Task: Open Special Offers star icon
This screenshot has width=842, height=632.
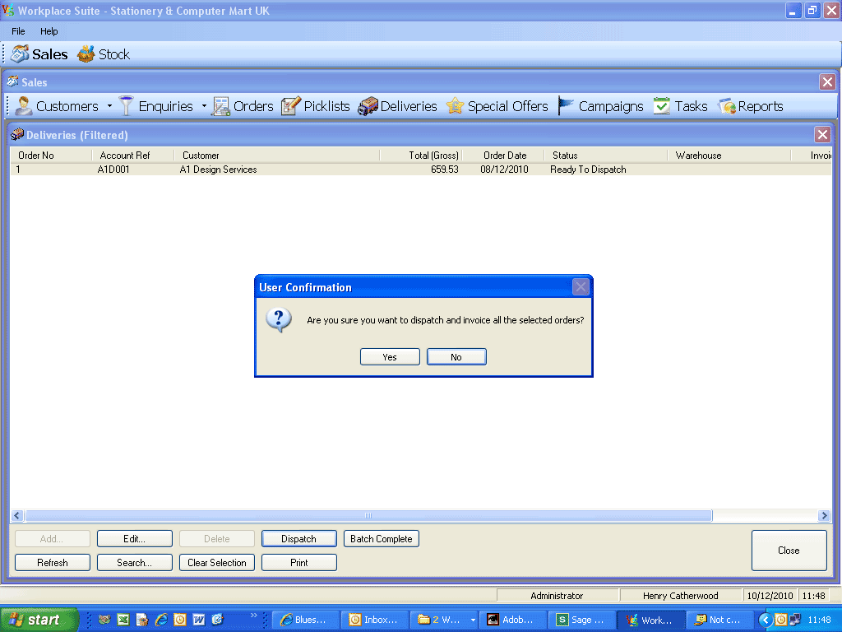Action: 455,106
